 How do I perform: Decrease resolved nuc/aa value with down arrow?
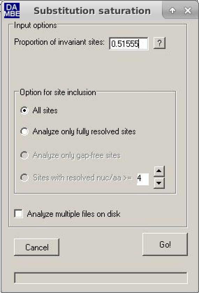click(x=159, y=183)
